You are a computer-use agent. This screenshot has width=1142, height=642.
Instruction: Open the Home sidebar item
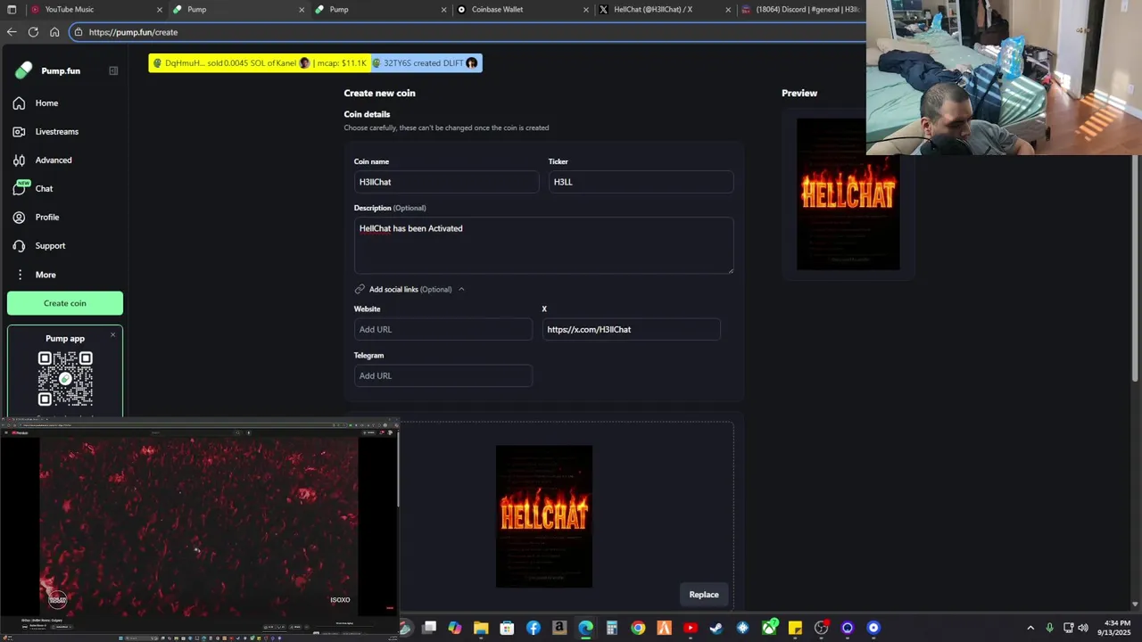coord(64,103)
